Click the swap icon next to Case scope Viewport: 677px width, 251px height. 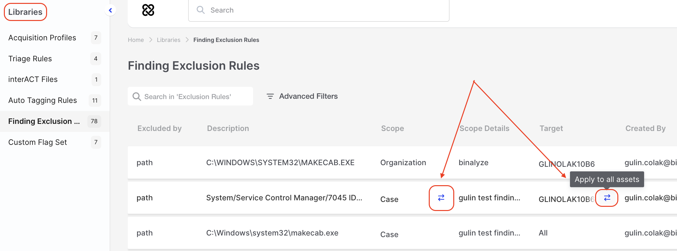pyautogui.click(x=441, y=198)
